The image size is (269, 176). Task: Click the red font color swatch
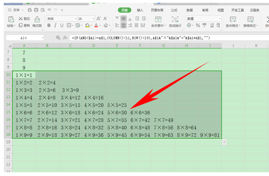96,25
